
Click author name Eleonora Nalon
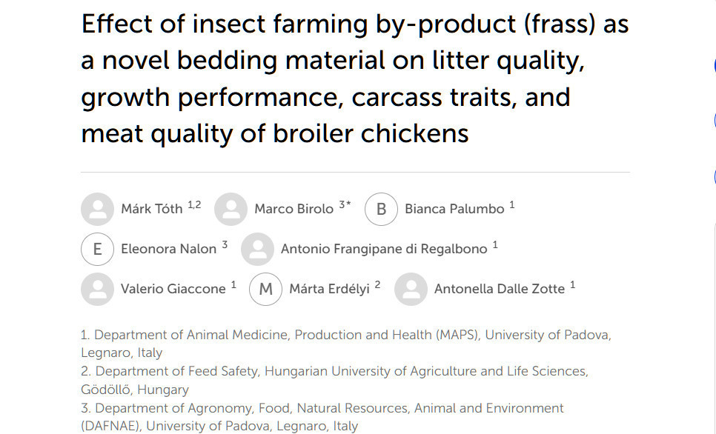(168, 249)
